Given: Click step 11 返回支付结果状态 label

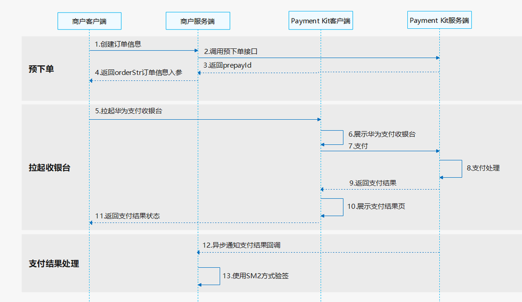Looking at the screenshot, I should 127,216.
